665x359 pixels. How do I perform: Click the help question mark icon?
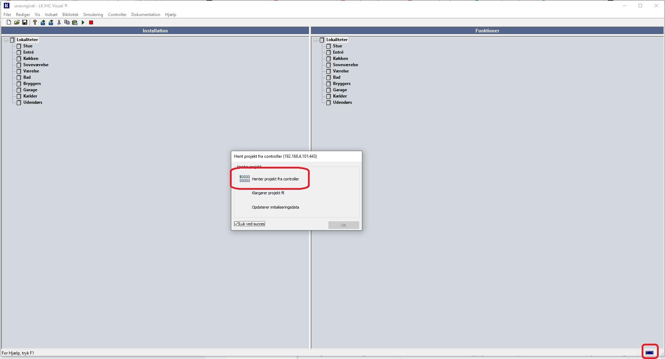pyautogui.click(x=35, y=23)
